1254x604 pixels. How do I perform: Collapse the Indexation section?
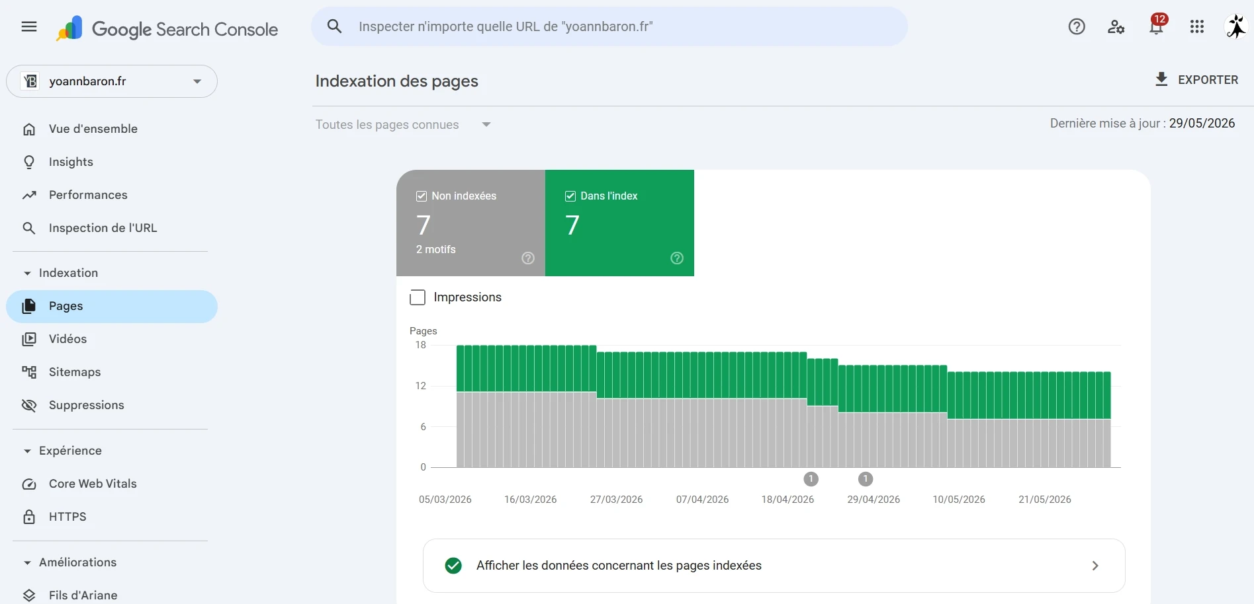27,273
